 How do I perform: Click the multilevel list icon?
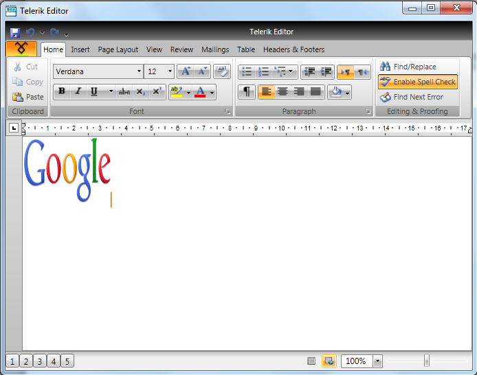(x=279, y=72)
